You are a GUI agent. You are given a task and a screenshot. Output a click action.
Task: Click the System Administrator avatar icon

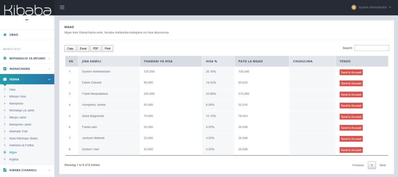click(x=354, y=7)
